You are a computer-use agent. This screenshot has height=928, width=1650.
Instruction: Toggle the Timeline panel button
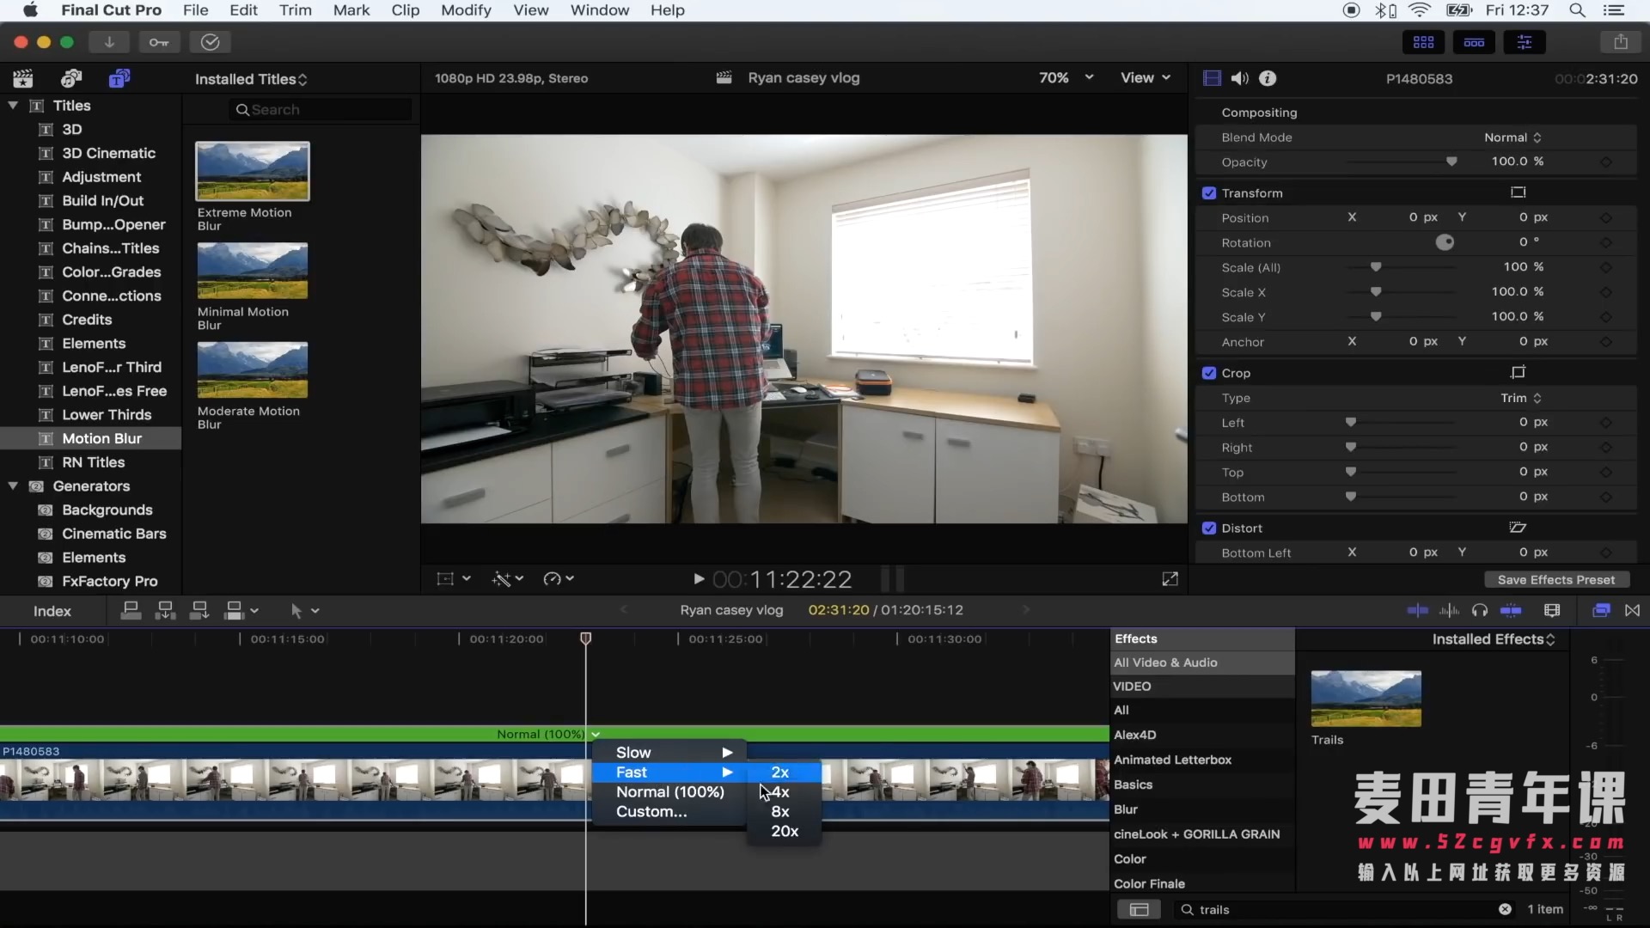[1474, 42]
